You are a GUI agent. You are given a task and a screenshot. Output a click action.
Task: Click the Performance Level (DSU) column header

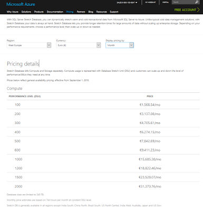pos(25,97)
